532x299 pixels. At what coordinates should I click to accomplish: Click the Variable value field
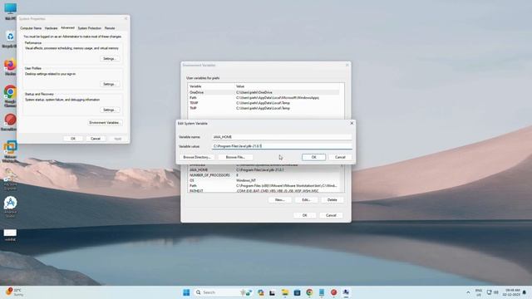(282, 146)
